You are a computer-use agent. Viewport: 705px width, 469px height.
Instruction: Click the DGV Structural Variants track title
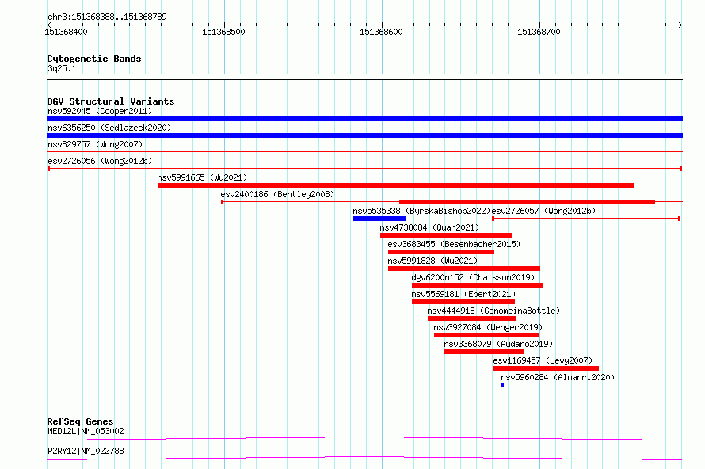tap(111, 101)
